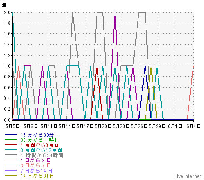
Task: Select the 14日から31日 legend label
Action: 37,176
